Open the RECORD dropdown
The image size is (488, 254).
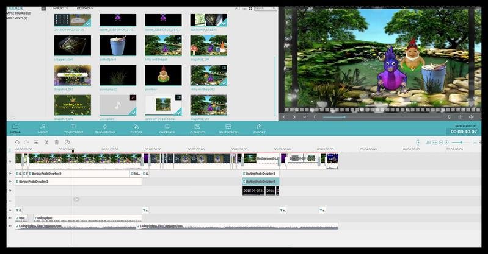click(x=85, y=8)
